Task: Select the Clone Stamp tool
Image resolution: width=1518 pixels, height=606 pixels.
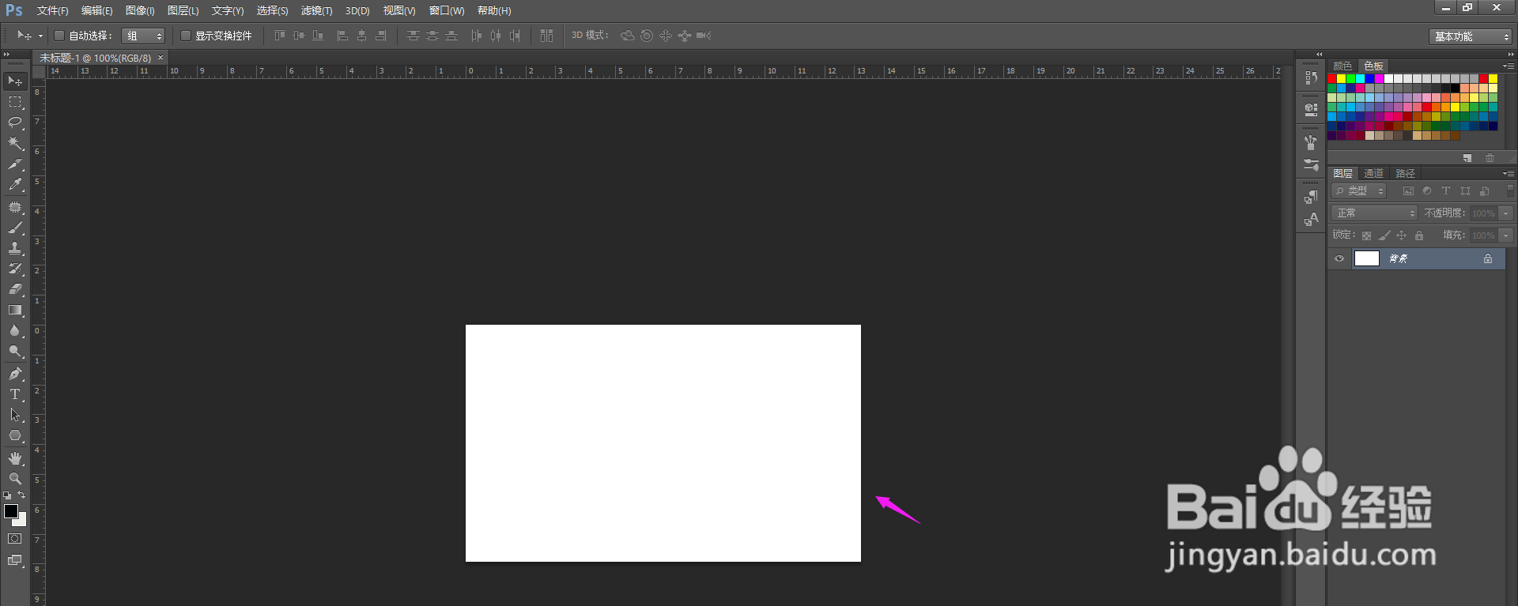Action: pyautogui.click(x=15, y=248)
